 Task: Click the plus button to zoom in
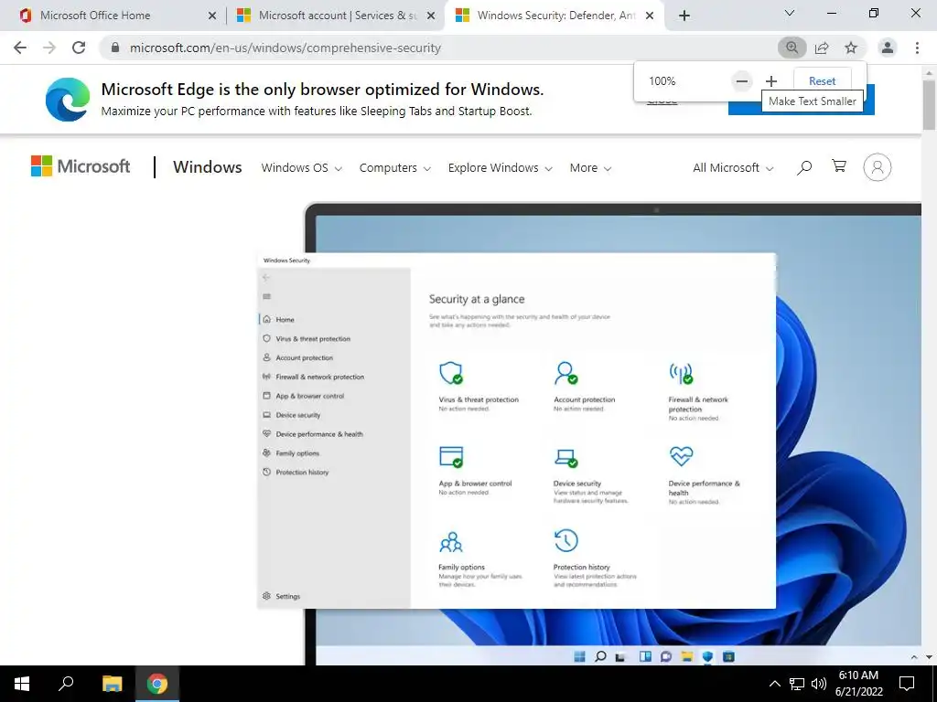(x=770, y=81)
